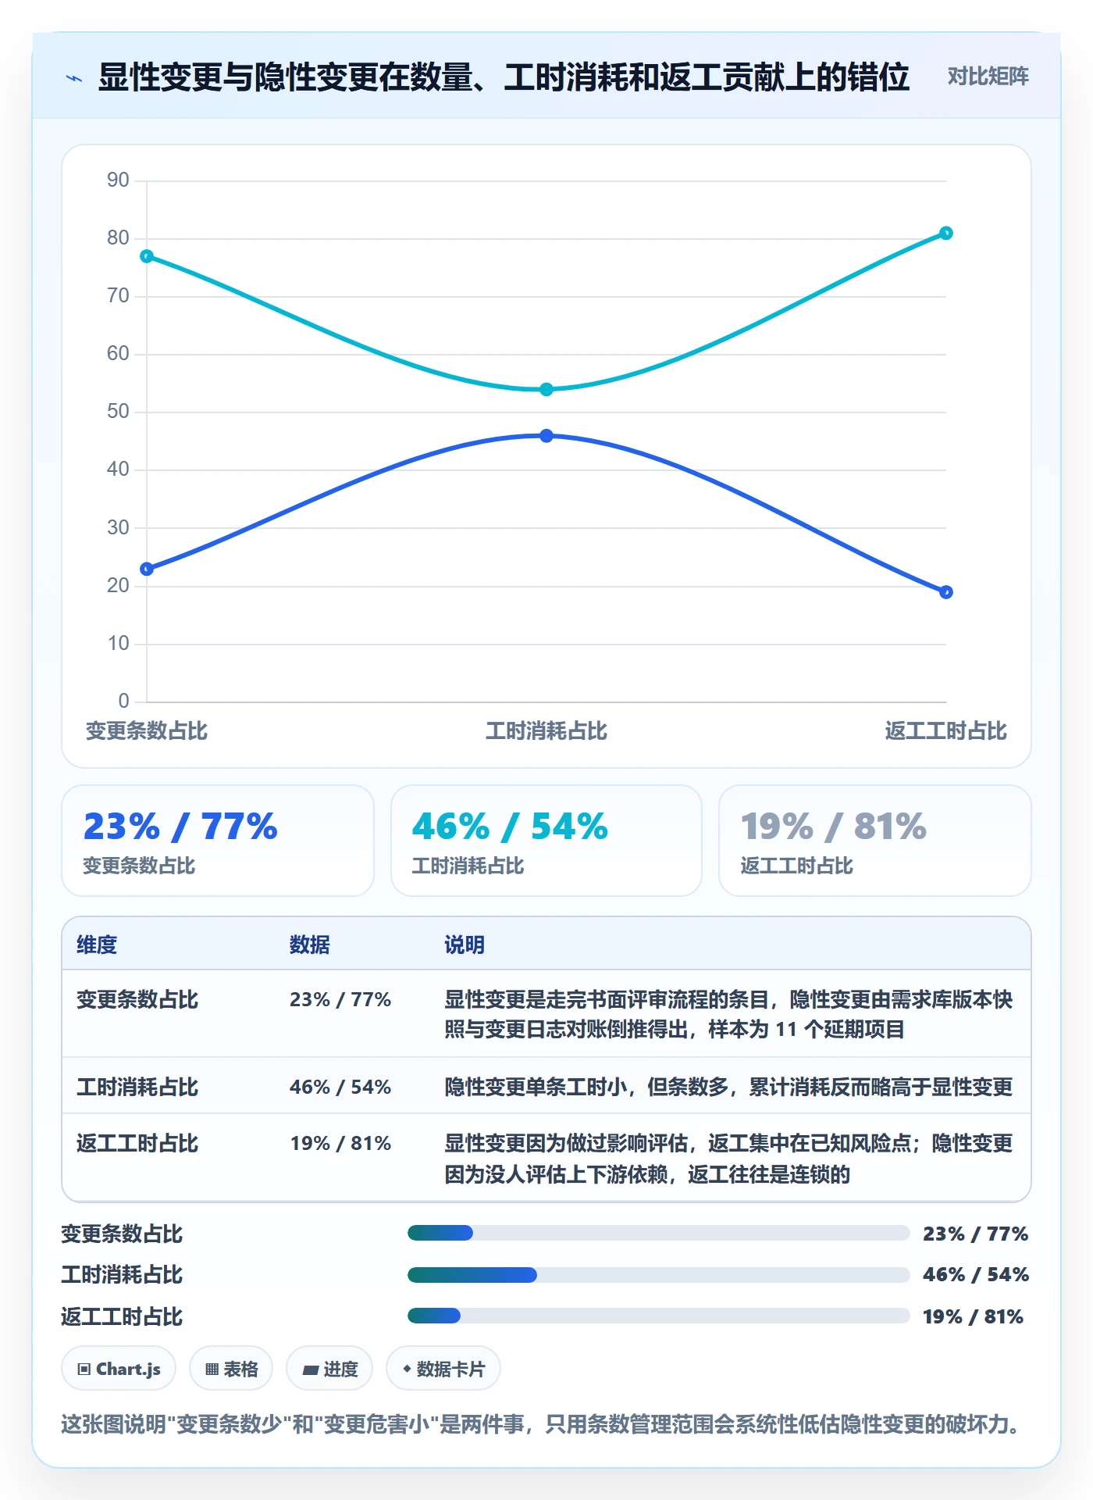1093x1500 pixels.
Task: Open the 对比矩阵 label in header
Action: click(988, 77)
